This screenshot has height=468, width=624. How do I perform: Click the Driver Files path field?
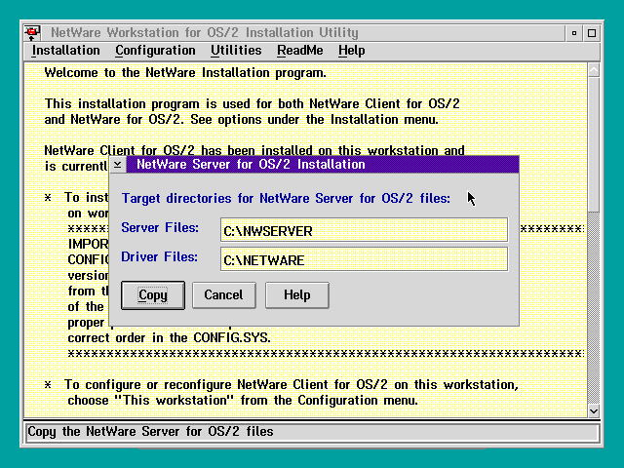pyautogui.click(x=364, y=259)
